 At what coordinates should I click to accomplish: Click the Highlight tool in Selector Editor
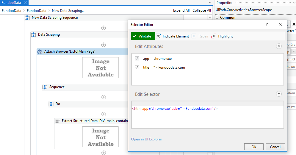pos(222,36)
